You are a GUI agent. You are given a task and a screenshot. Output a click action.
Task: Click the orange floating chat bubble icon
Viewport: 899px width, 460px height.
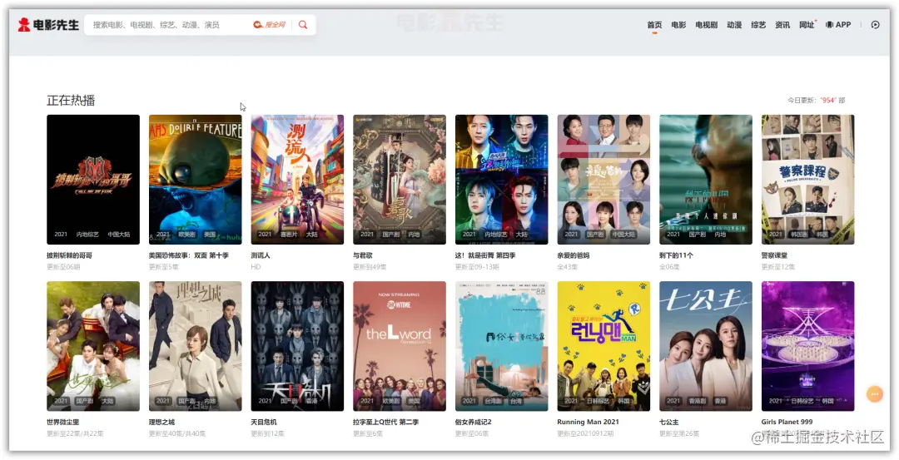[x=874, y=394]
